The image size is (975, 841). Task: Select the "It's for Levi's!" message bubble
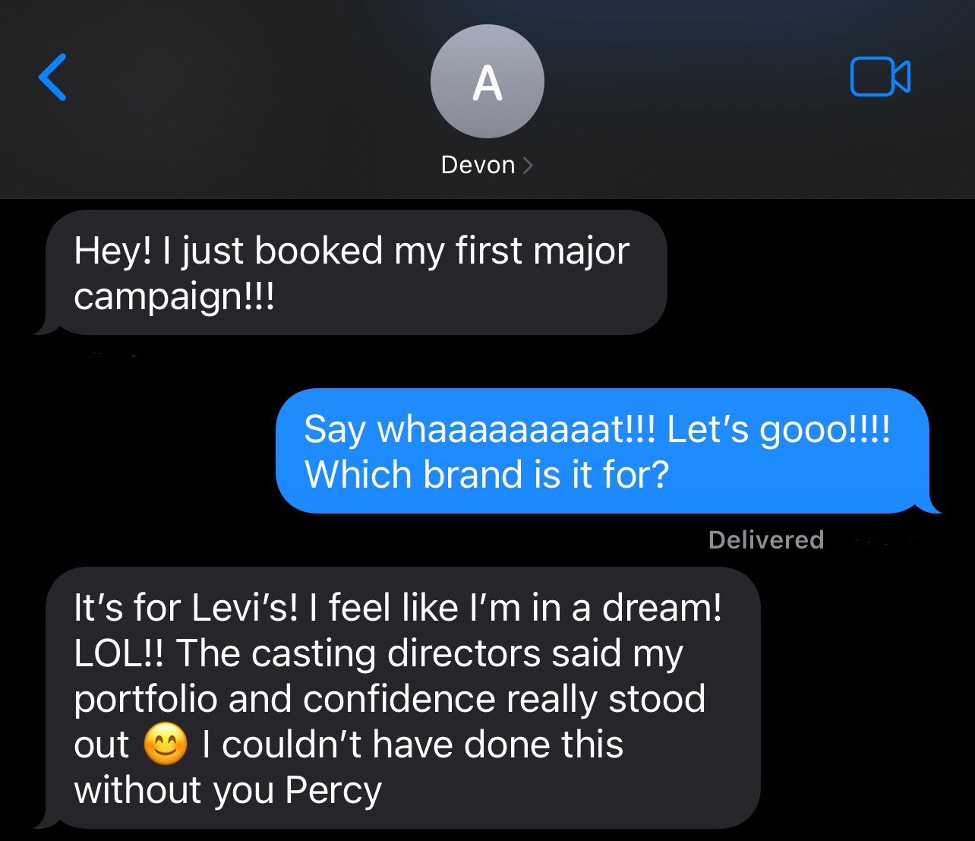click(x=397, y=697)
